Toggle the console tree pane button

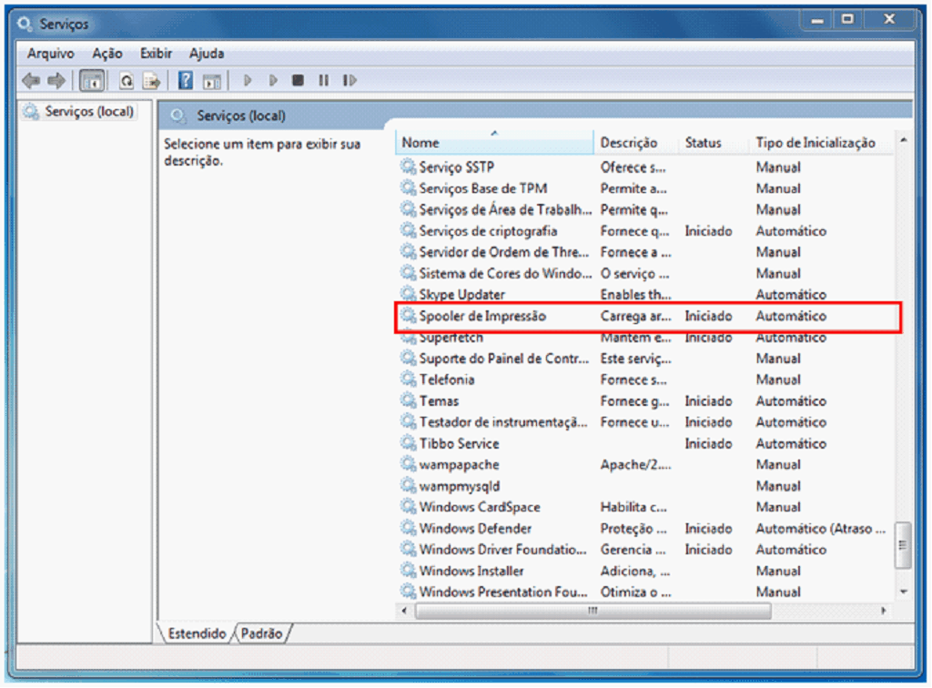92,81
